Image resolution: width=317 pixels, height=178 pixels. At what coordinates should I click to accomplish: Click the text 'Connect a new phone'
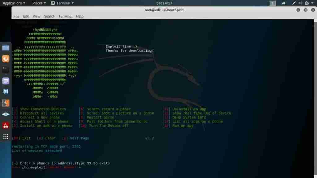pyautogui.click(x=40, y=117)
